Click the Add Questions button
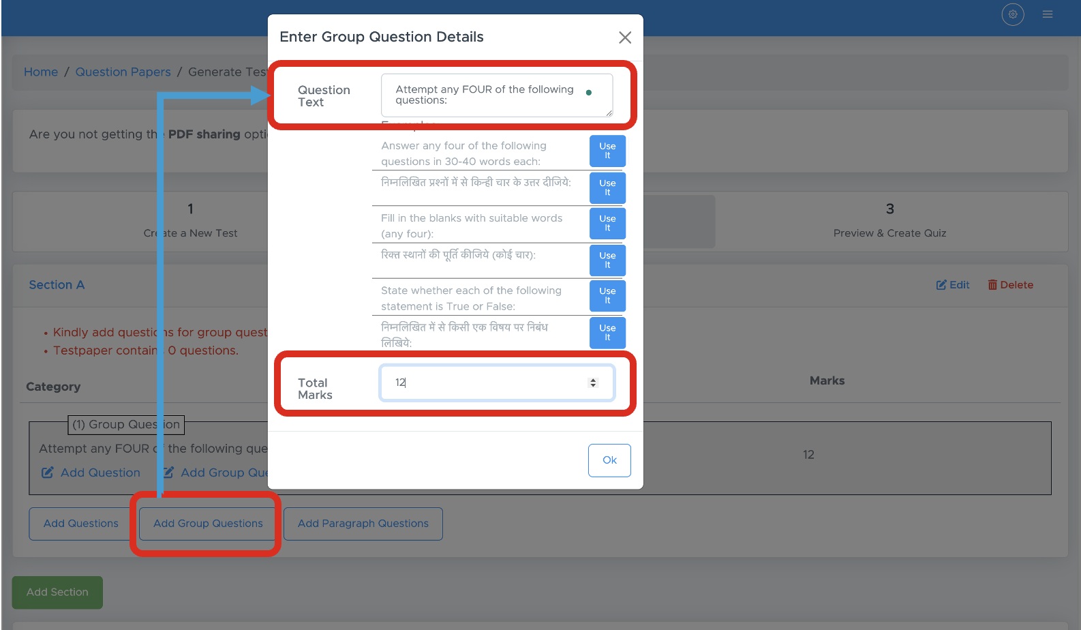Screen dimensions: 1081x630 80,524
